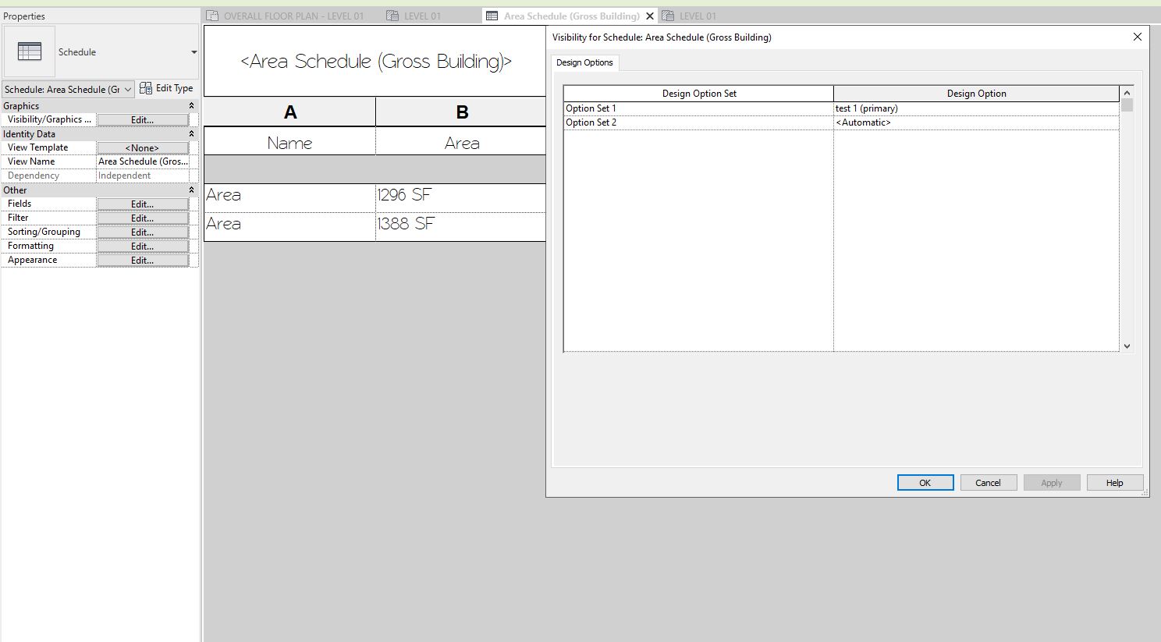1161x642 pixels.
Task: Cancel the Visibility dialog
Action: point(988,482)
